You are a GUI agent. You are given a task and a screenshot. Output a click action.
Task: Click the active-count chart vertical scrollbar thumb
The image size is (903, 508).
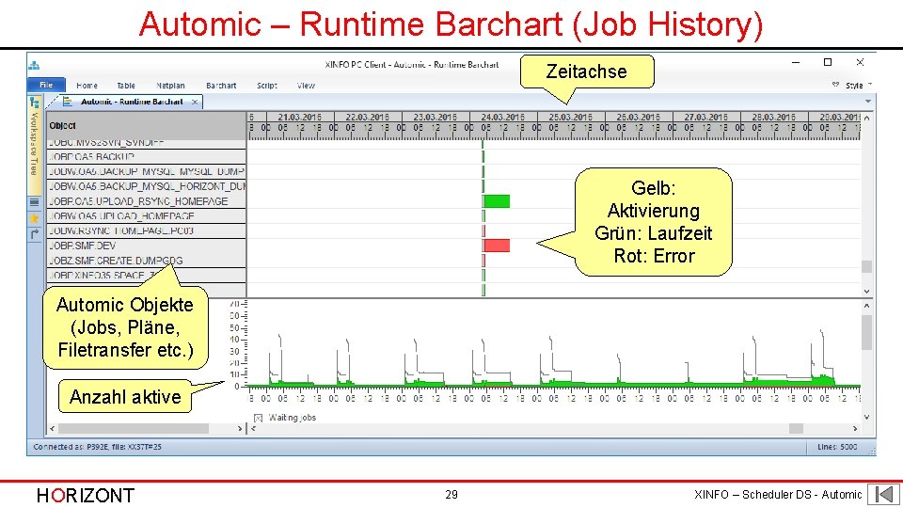coord(866,332)
